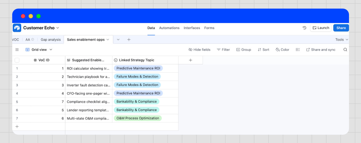Select Bankability & Compliance tag in row 6
This screenshot has width=361, height=143.
pos(136,110)
